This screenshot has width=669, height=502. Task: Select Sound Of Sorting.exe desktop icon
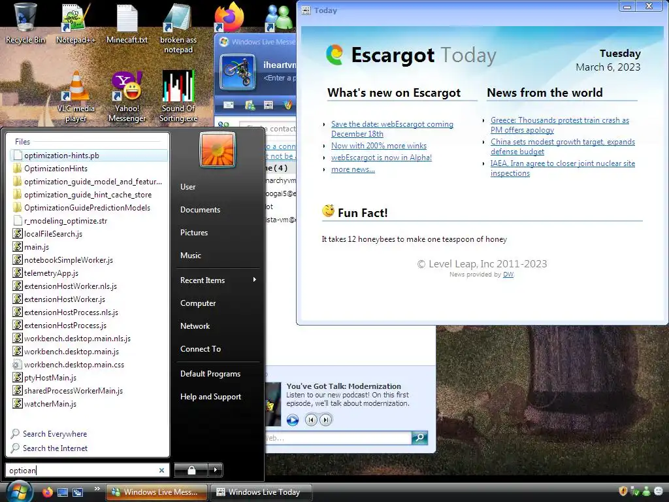(x=178, y=97)
